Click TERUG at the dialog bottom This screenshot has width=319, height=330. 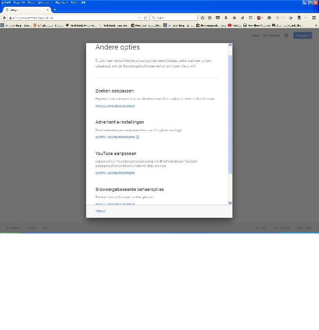point(101,211)
